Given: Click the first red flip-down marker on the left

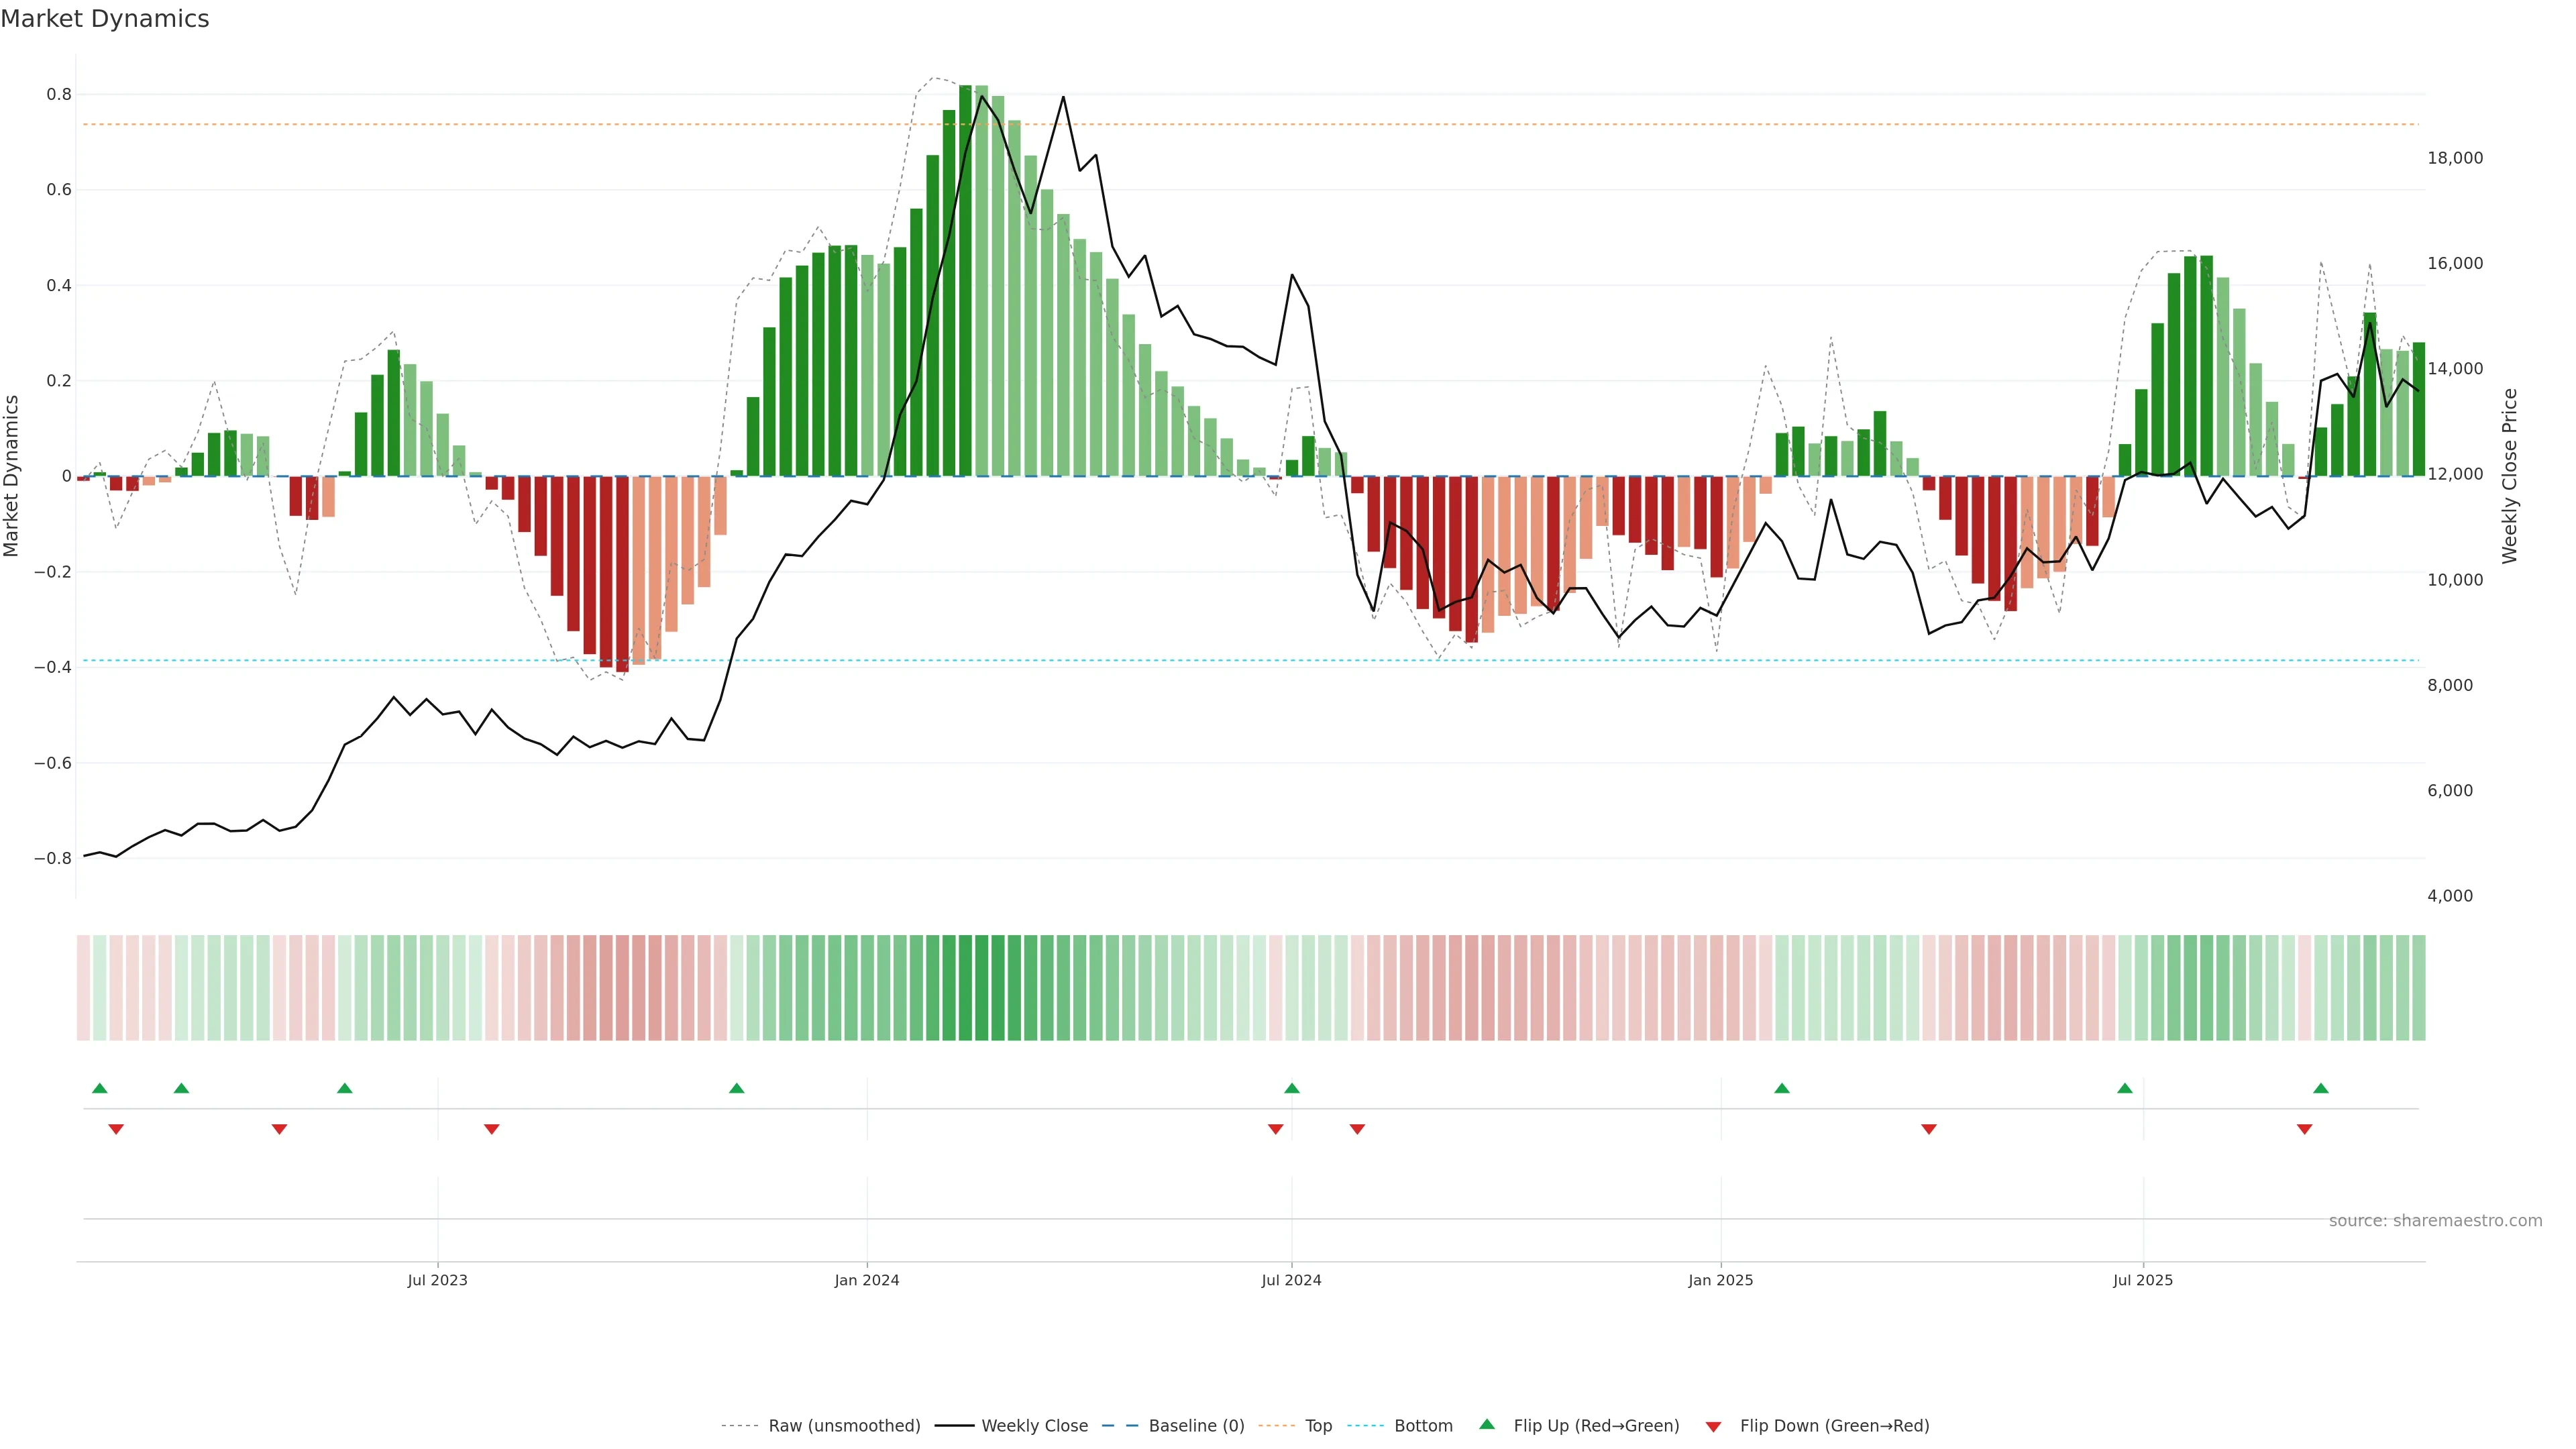Looking at the screenshot, I should (116, 1129).
